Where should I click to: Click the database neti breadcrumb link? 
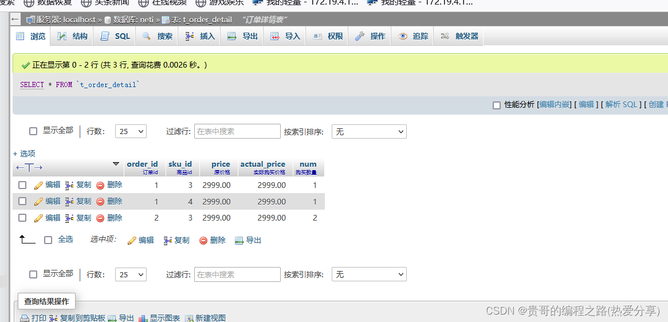click(x=132, y=19)
